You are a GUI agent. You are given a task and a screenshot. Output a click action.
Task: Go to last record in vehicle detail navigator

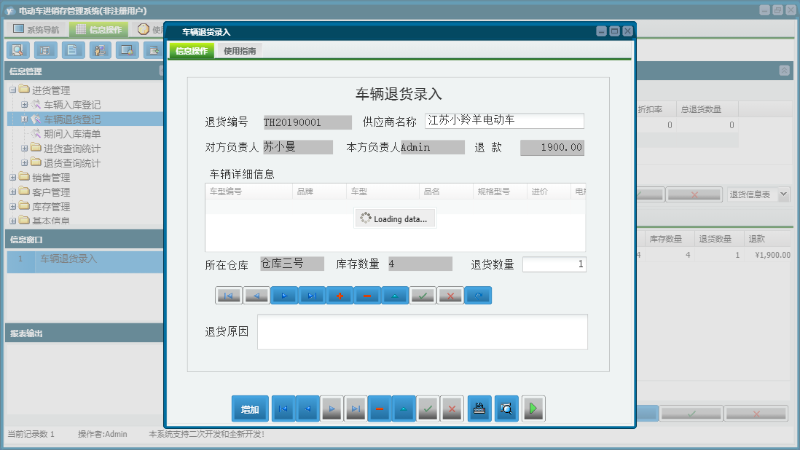(x=312, y=296)
